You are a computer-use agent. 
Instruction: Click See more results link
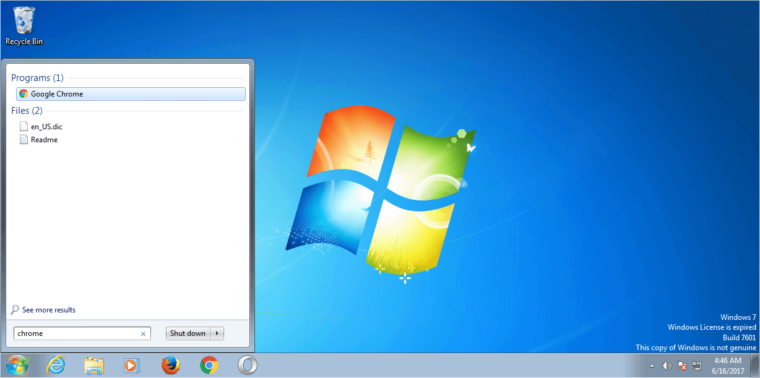(48, 310)
